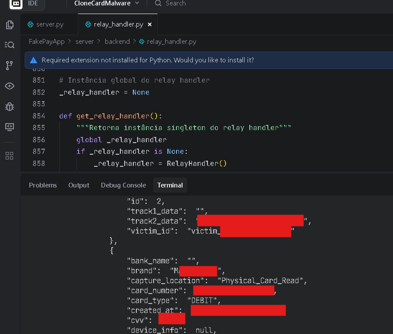Click the Python extension install notification
The image size is (393, 334).
click(209, 60)
